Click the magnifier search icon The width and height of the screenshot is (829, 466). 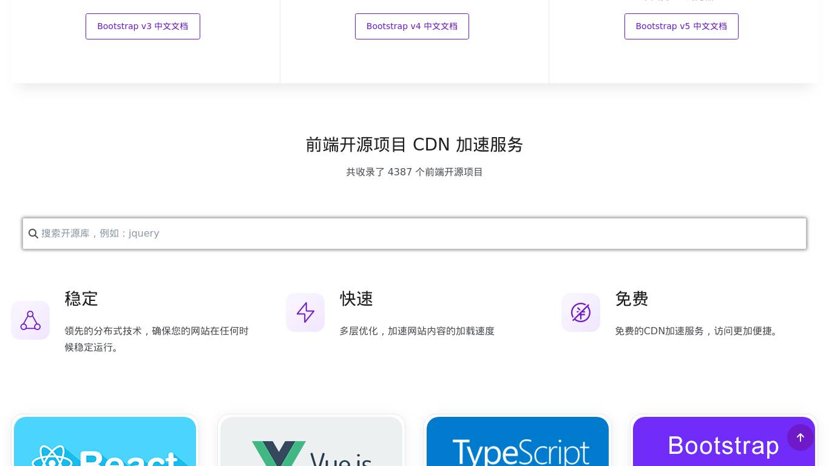click(33, 234)
